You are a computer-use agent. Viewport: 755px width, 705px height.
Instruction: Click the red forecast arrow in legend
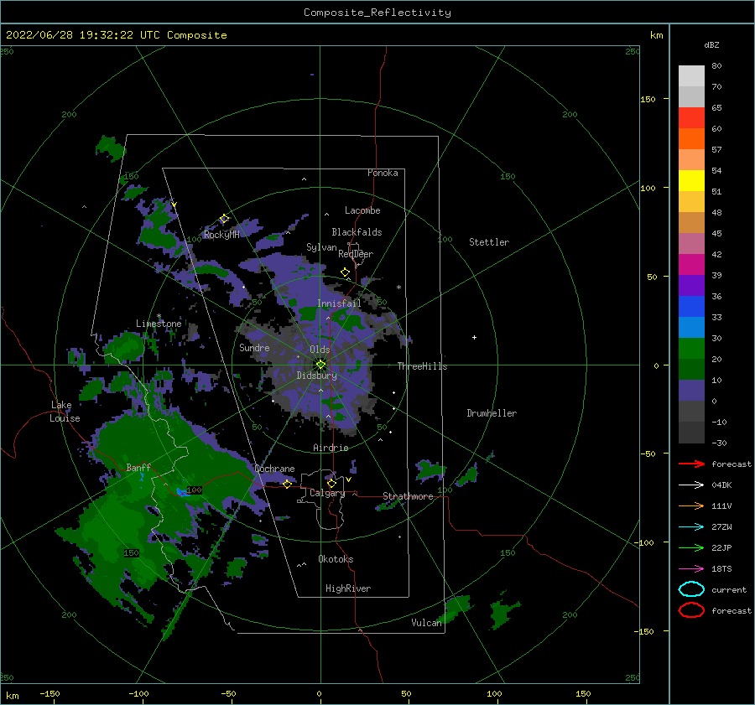click(691, 464)
